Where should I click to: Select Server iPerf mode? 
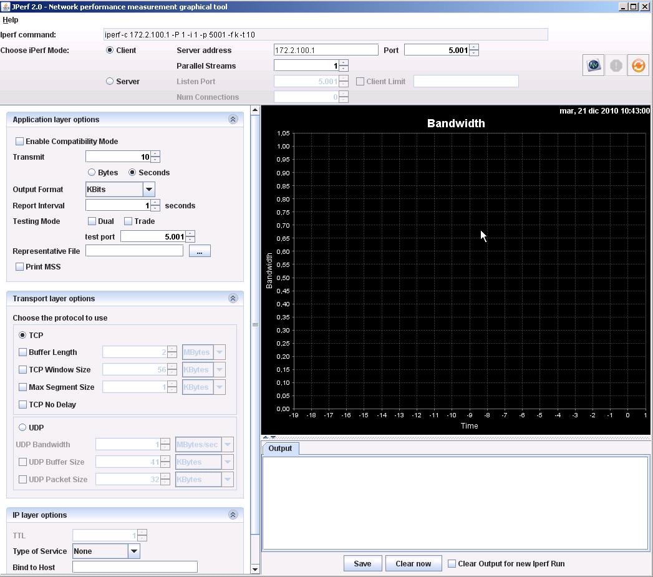[110, 81]
